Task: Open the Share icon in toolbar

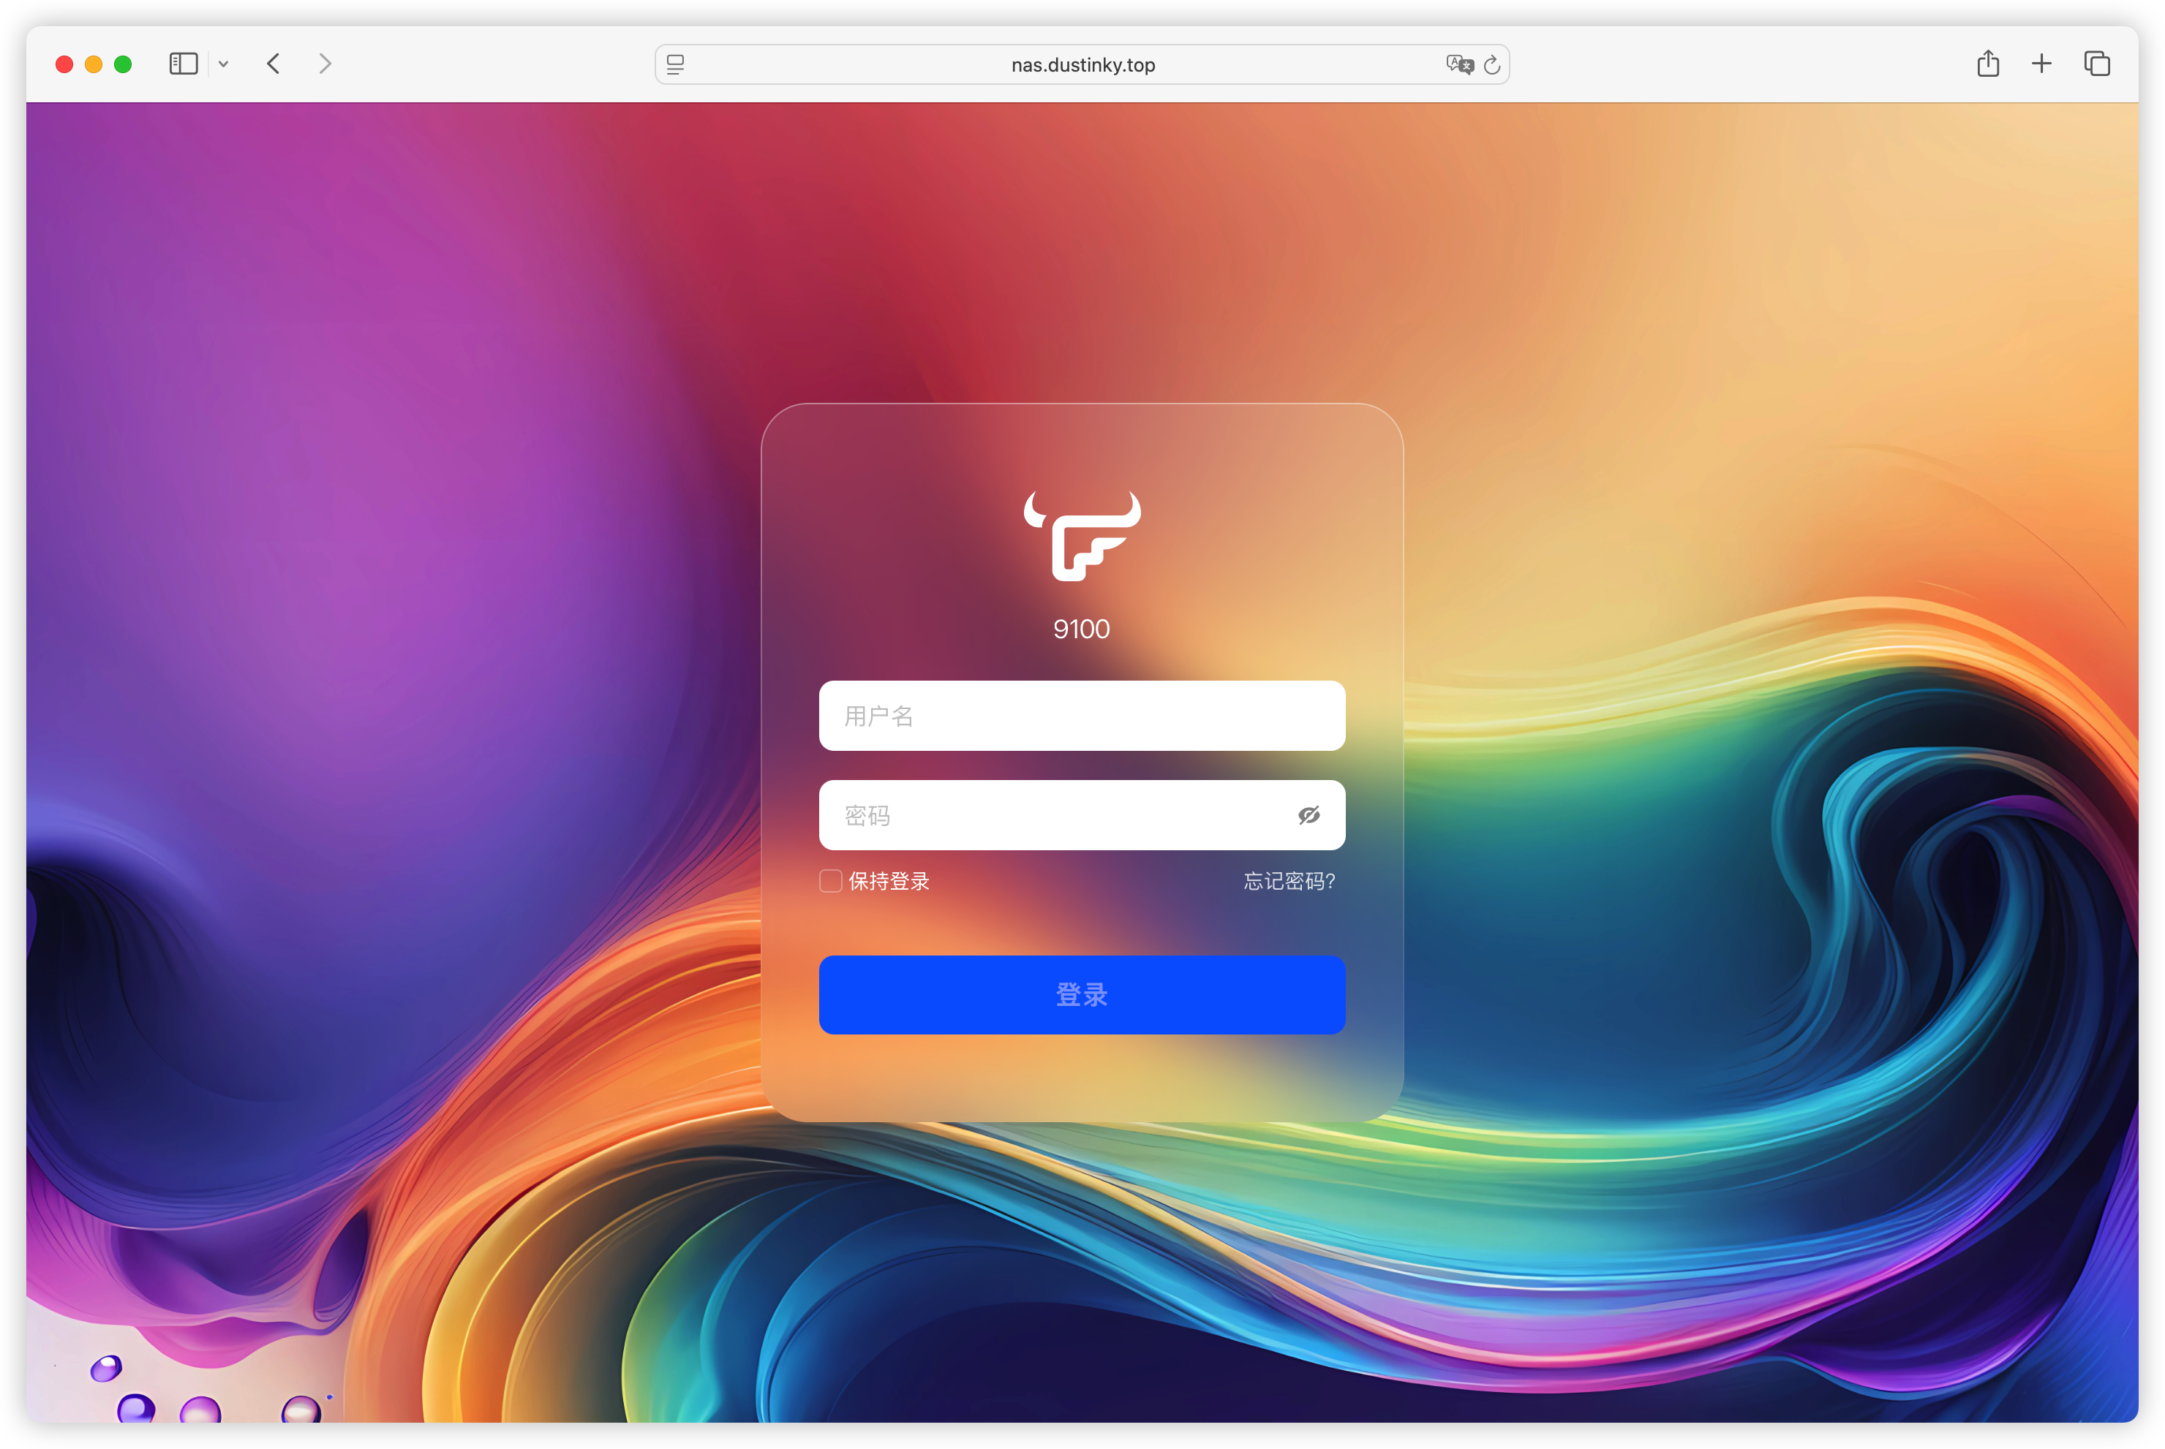Action: click(x=1989, y=64)
